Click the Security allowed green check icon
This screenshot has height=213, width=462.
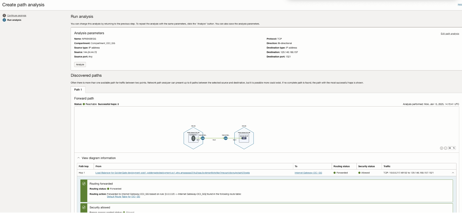coord(84,207)
